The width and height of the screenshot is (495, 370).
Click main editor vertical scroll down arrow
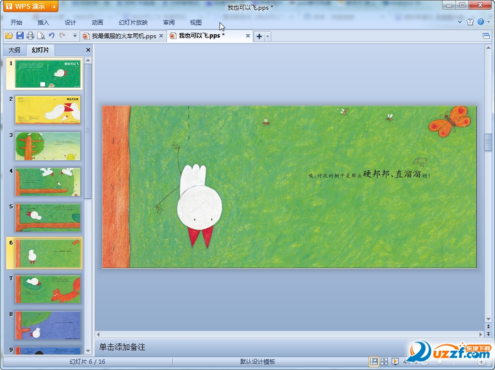[488, 319]
